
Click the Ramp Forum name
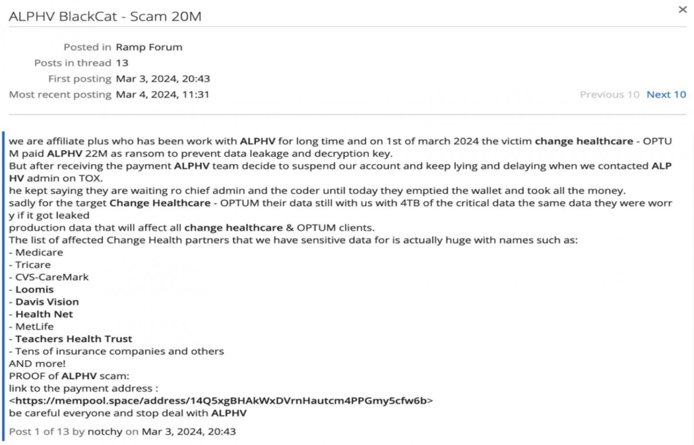coord(149,47)
